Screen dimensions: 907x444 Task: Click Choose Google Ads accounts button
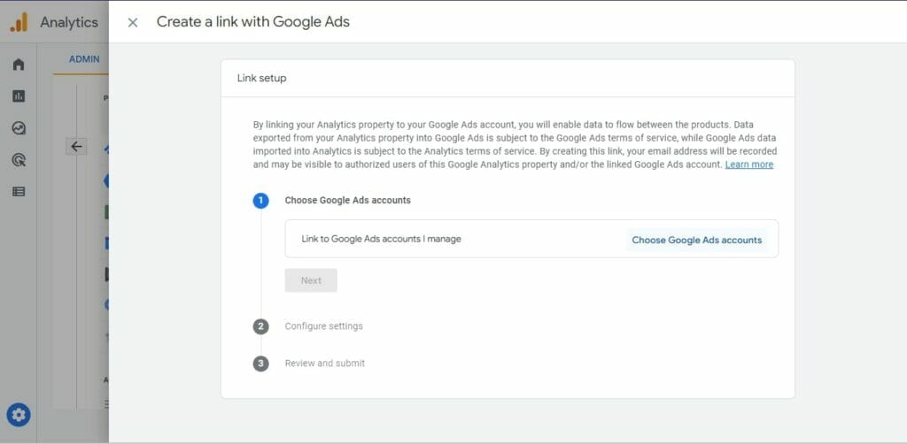coord(696,240)
